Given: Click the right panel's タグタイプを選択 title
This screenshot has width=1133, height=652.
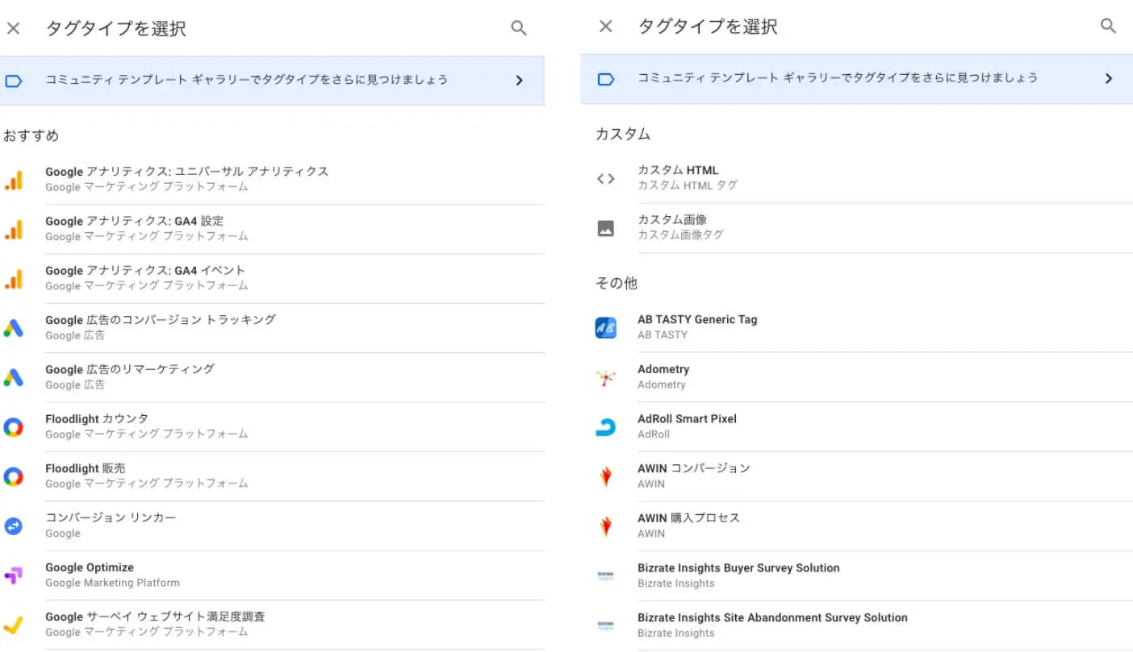Looking at the screenshot, I should (x=708, y=27).
